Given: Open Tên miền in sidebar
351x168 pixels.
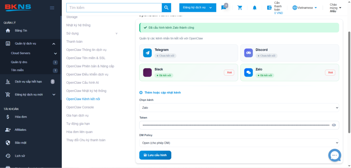Looking at the screenshot, I should tap(17, 70).
